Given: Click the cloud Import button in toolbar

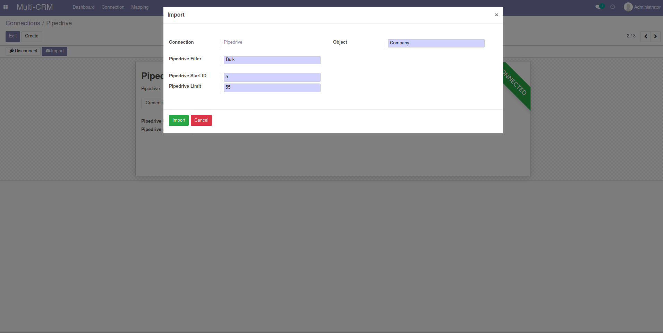Looking at the screenshot, I should pos(54,51).
